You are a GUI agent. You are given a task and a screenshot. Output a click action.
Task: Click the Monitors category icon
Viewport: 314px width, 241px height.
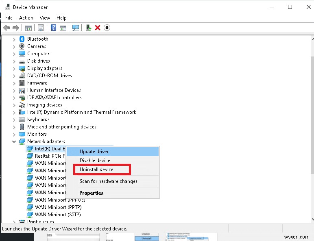[22, 134]
